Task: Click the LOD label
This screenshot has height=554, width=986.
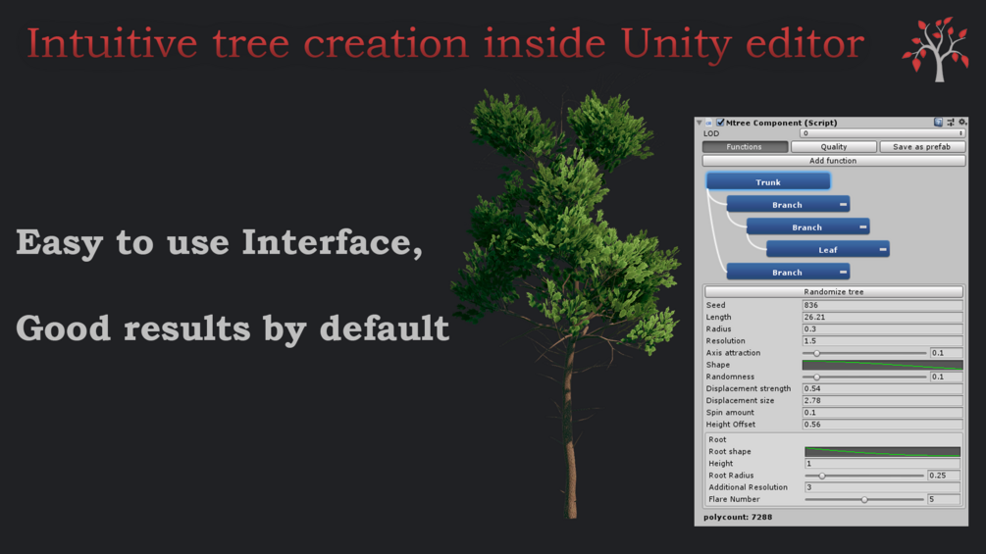Action: (x=711, y=133)
